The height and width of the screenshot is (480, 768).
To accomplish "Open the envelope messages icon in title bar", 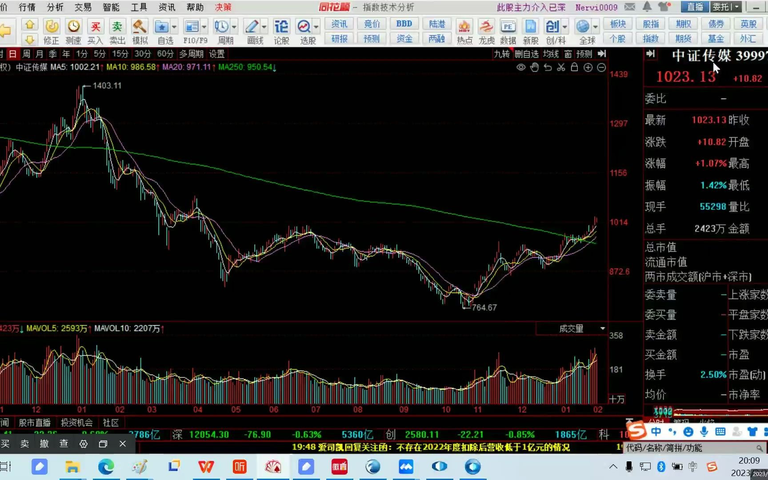I will pos(630,7).
